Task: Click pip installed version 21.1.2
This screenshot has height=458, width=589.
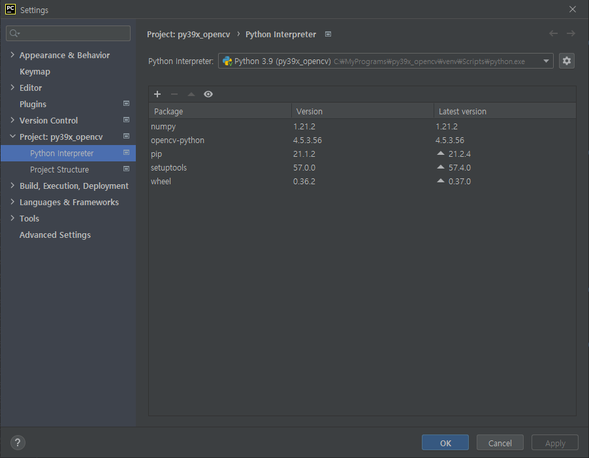Action: pos(304,154)
